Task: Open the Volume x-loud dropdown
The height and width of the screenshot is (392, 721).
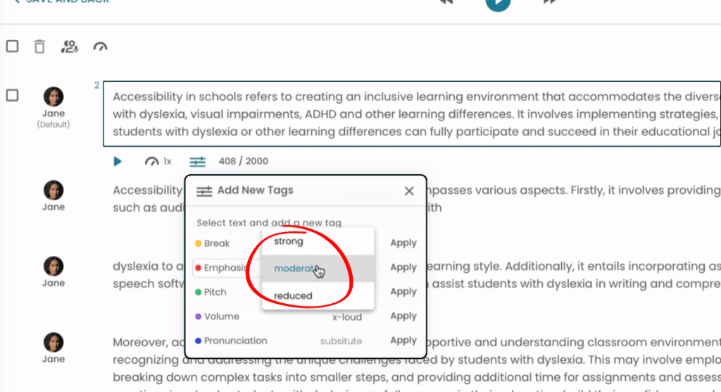Action: [346, 317]
